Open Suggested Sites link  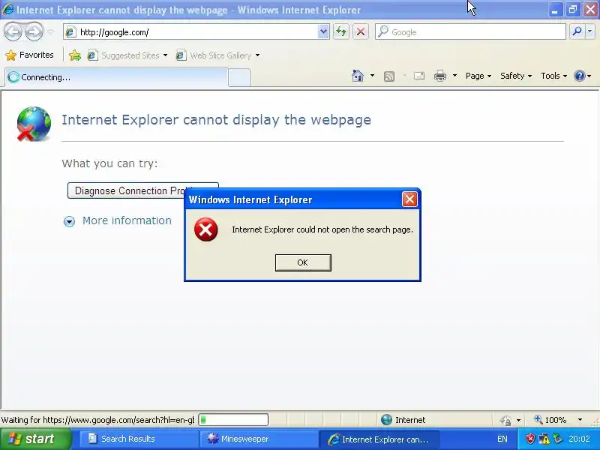[x=123, y=55]
